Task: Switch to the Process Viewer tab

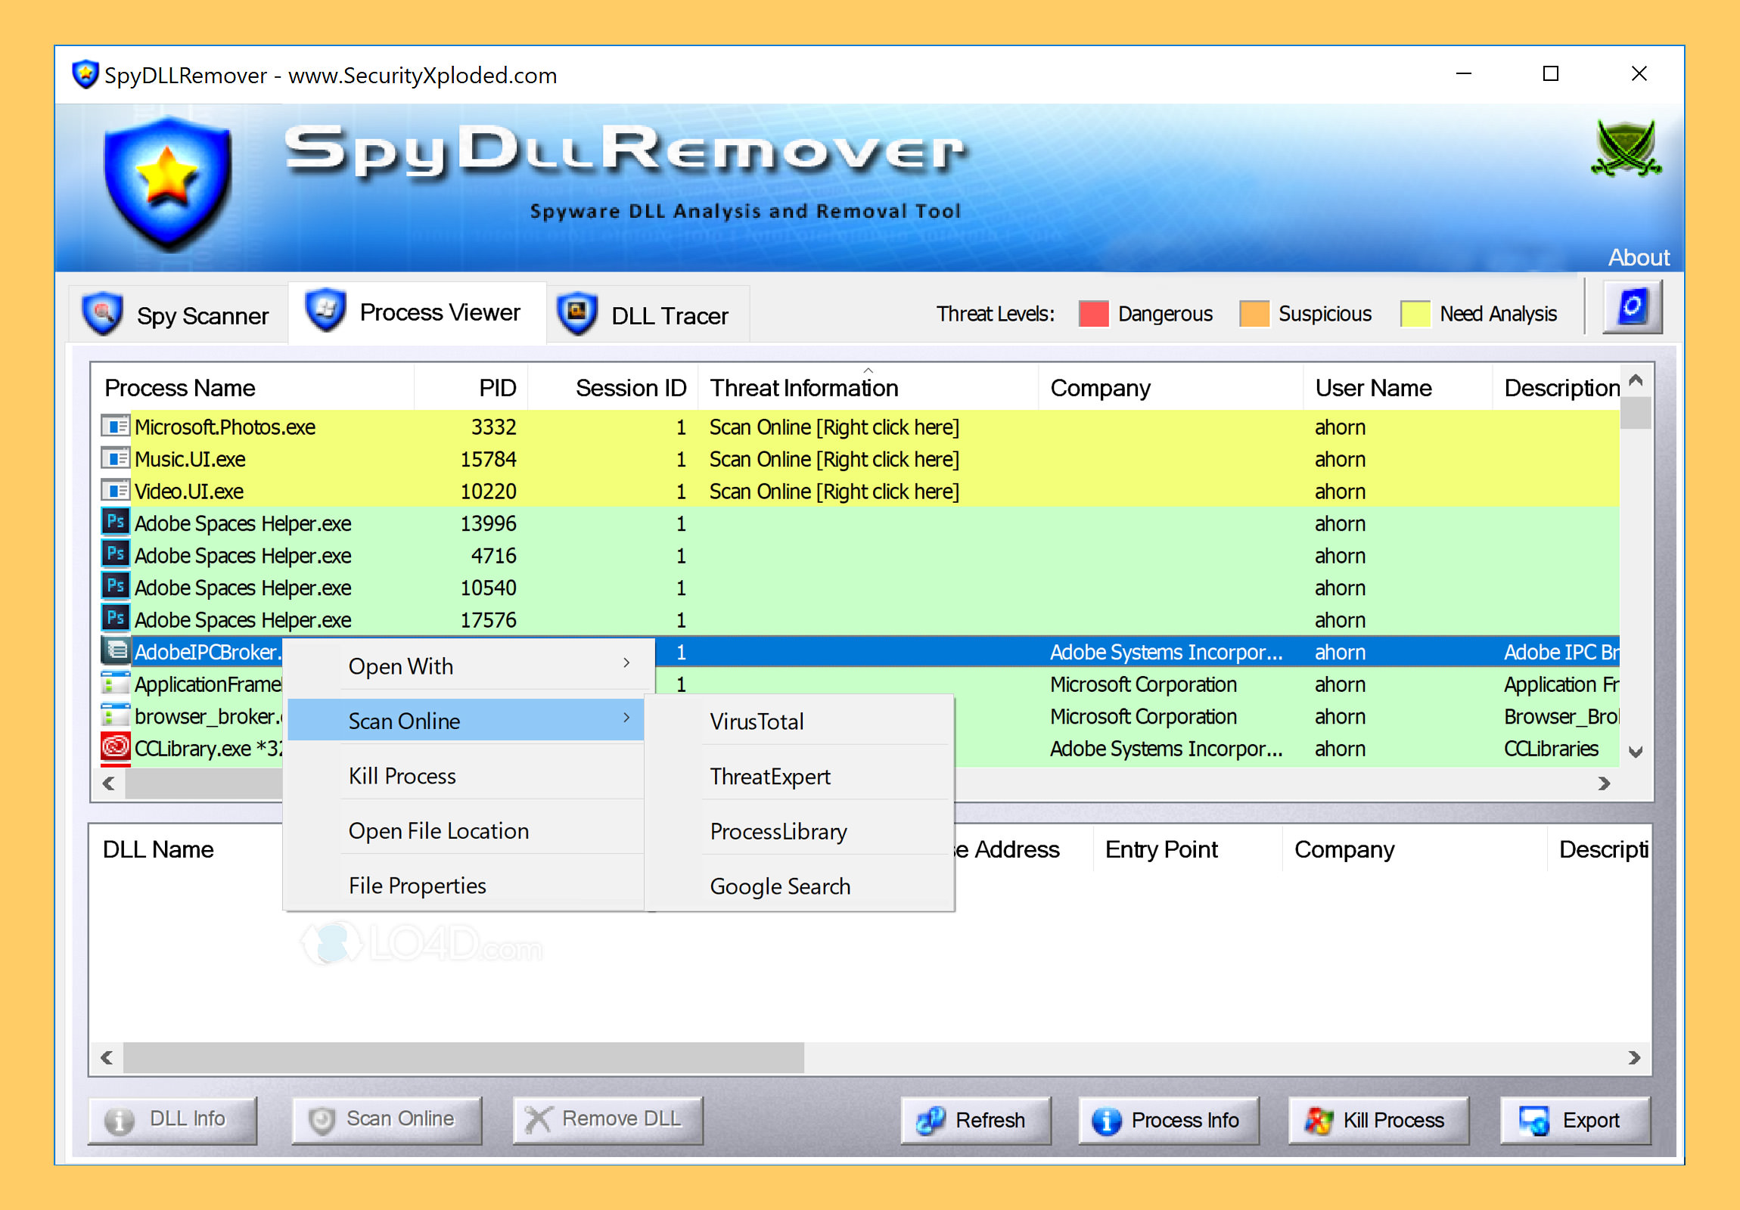Action: pyautogui.click(x=417, y=313)
